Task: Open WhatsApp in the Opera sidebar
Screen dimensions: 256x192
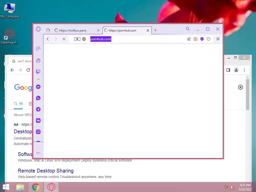Action: tap(38, 98)
